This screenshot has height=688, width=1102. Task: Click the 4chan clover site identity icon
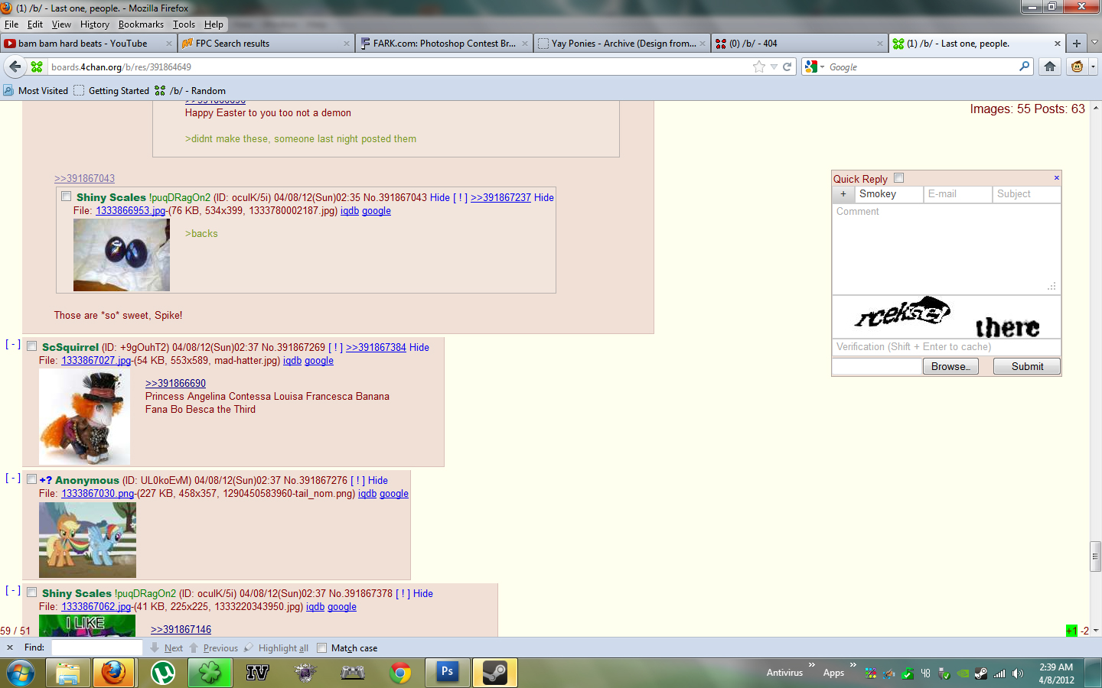(x=36, y=67)
